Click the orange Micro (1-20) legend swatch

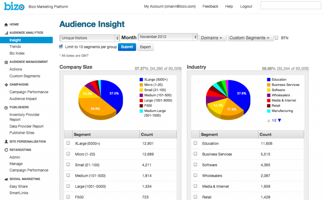(141, 85)
